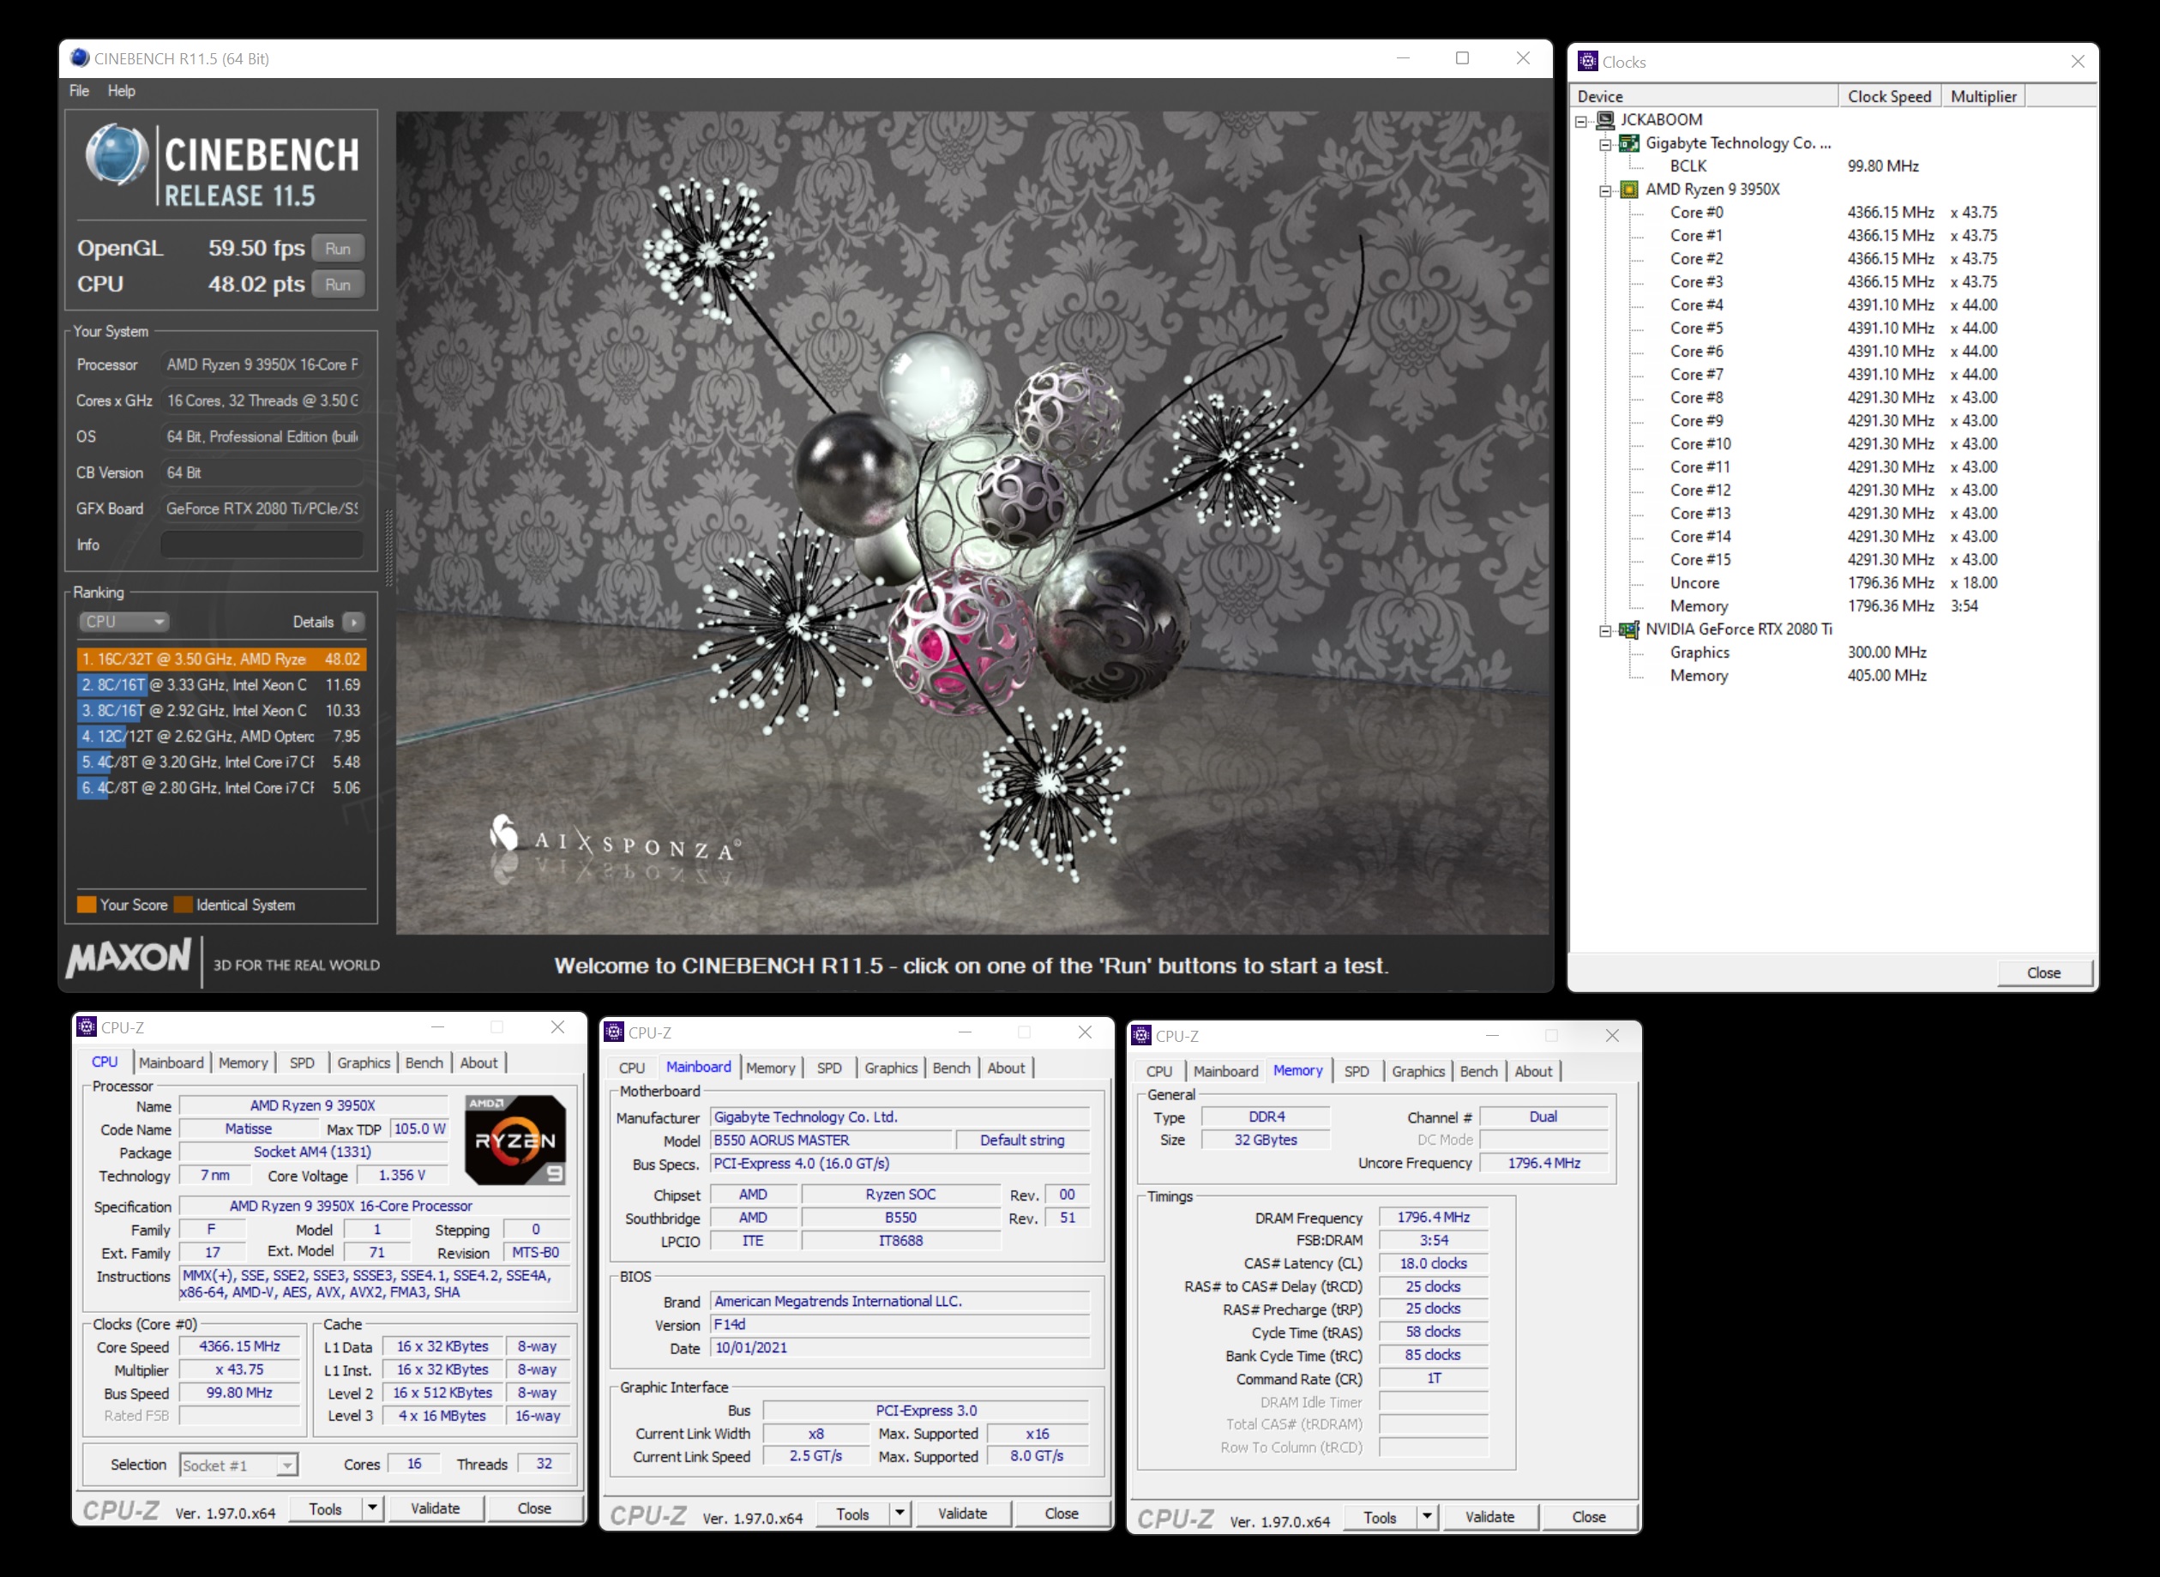Click the Gigabyte motherboard icon in Clocks tree
Viewport: 2160px width, 1577px height.
tap(1629, 143)
